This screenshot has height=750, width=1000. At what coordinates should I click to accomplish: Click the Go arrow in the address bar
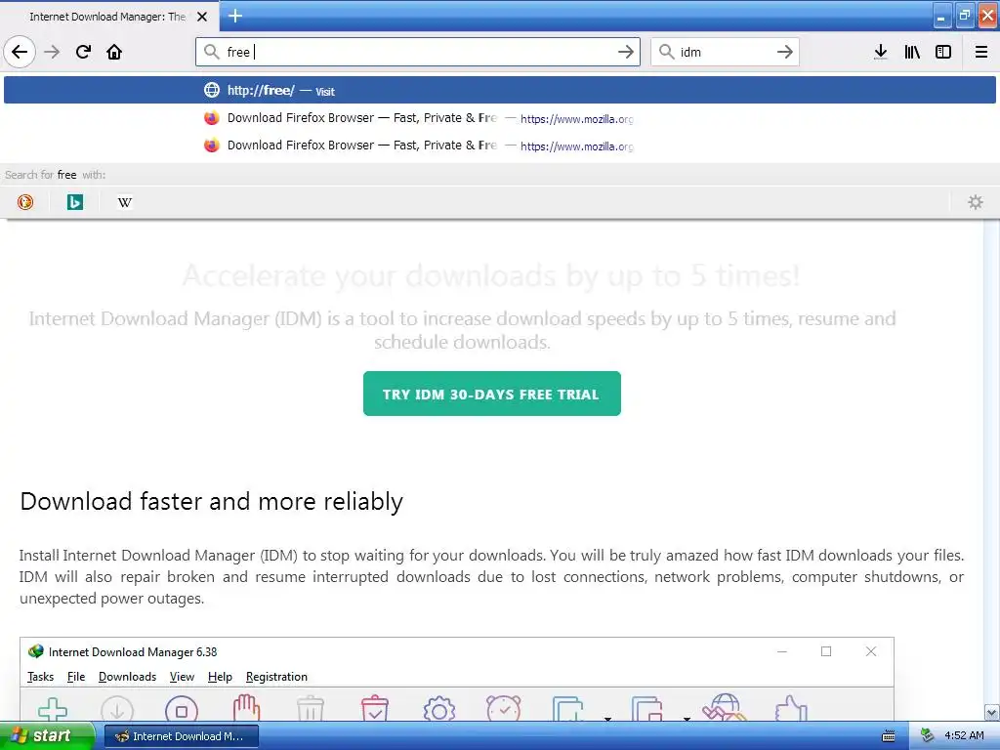[x=626, y=52]
